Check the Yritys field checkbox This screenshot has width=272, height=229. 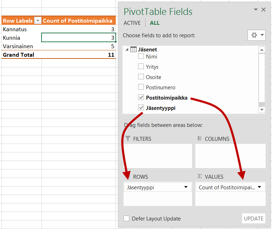click(x=141, y=67)
